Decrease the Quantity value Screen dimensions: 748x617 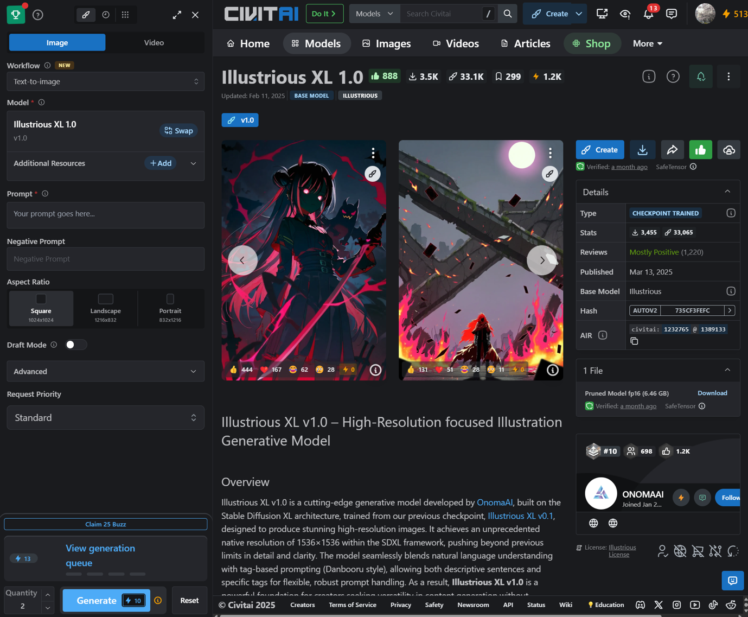point(48,607)
